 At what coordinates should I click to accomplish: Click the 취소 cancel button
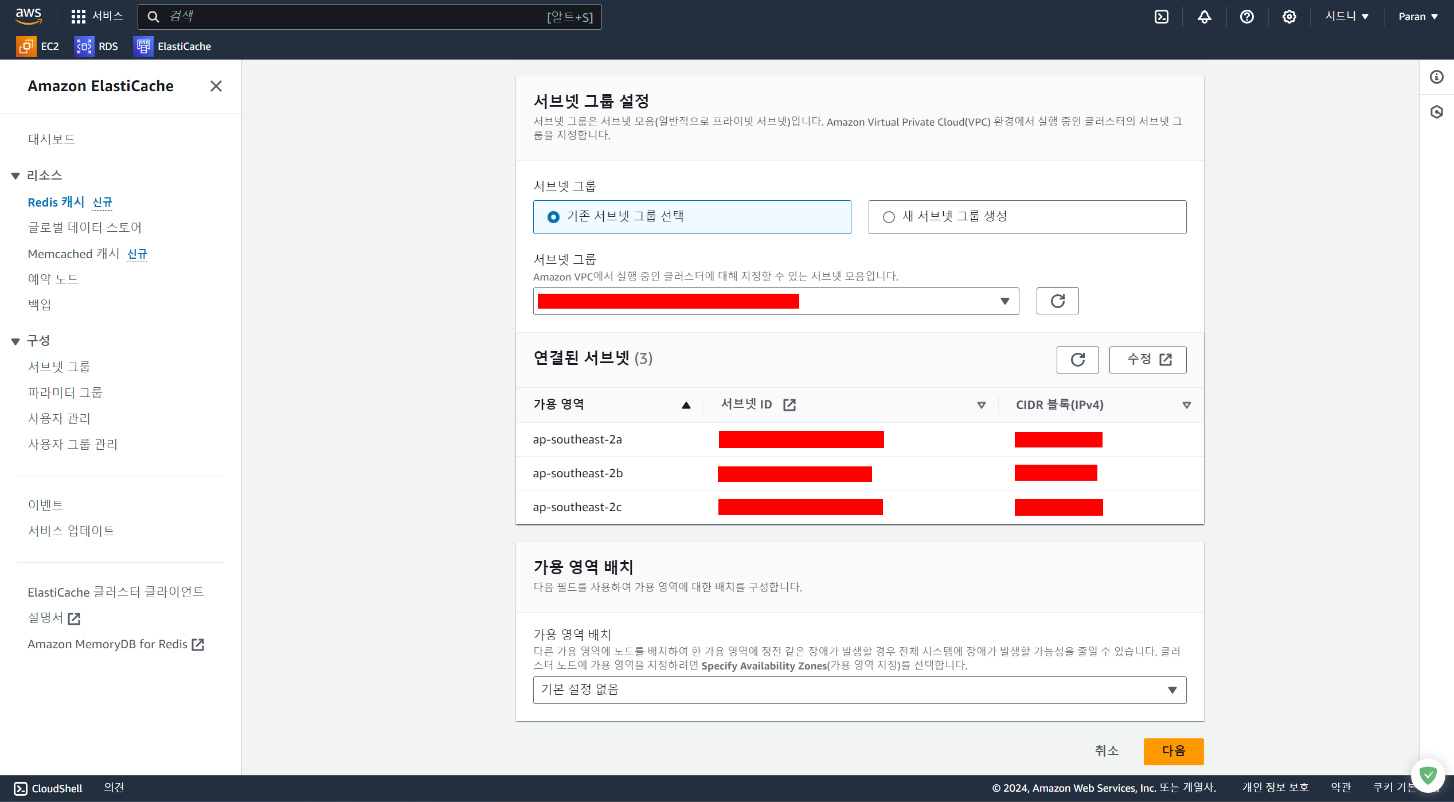coord(1107,752)
